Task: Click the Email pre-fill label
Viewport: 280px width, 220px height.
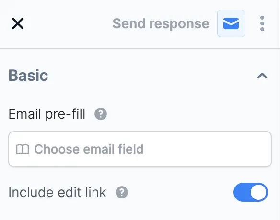Action: 47,114
